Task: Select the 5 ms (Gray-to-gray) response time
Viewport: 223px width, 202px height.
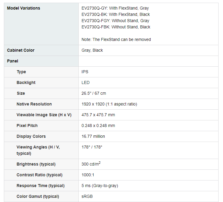Action: [x=100, y=186]
